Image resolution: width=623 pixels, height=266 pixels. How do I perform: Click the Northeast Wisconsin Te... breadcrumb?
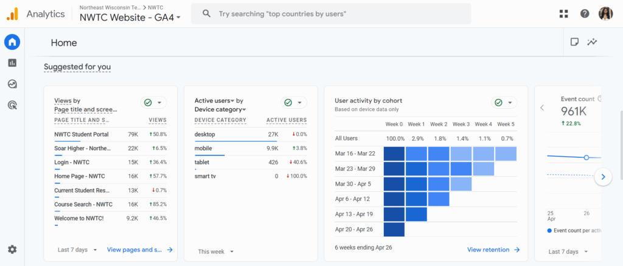coord(110,7)
